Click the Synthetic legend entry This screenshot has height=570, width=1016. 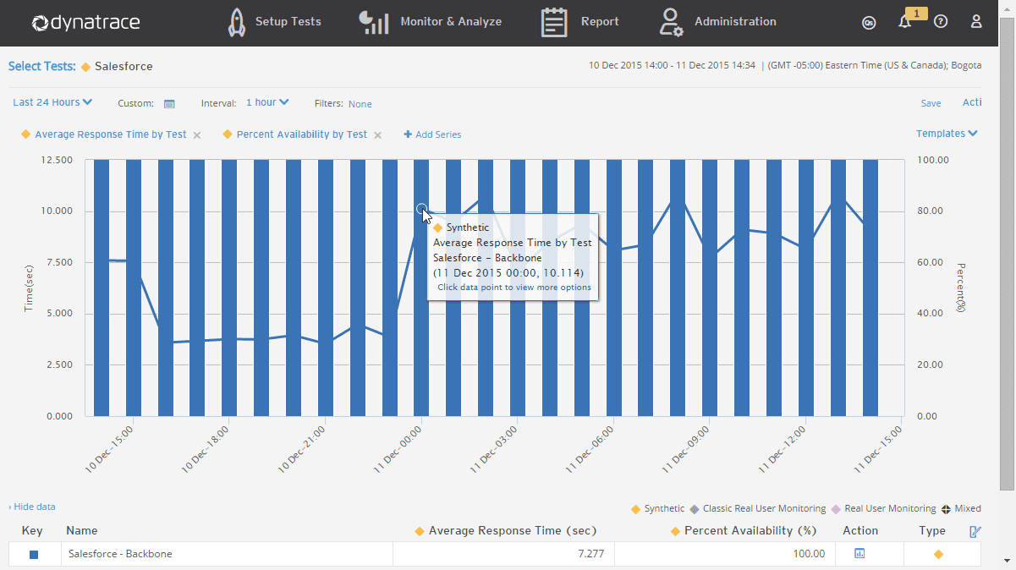pyautogui.click(x=658, y=508)
